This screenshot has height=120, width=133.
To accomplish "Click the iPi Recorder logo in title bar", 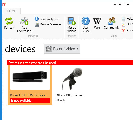I will point(4,4).
